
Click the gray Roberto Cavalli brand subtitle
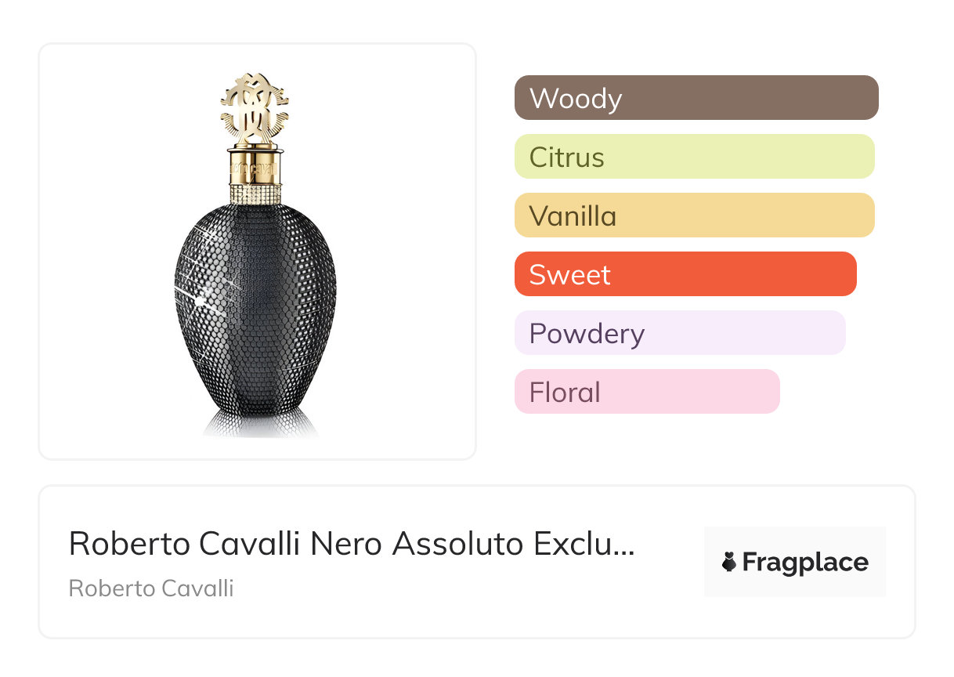(151, 588)
